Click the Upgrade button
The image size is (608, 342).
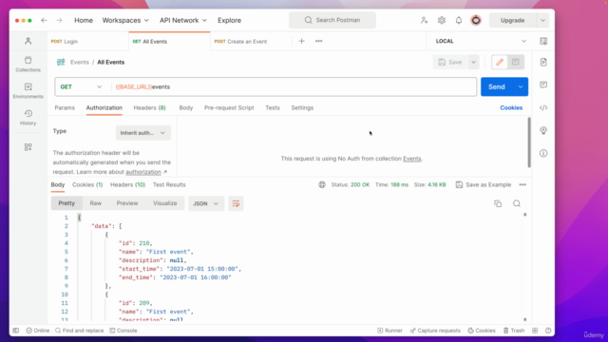pos(512,20)
